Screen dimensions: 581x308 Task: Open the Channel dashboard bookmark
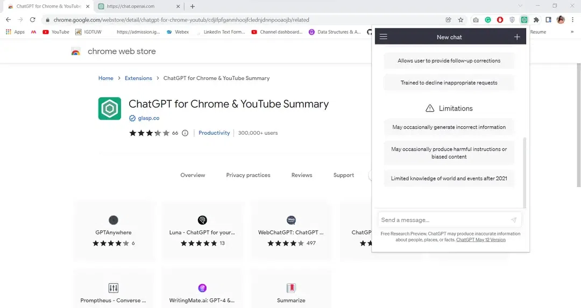[x=277, y=32]
